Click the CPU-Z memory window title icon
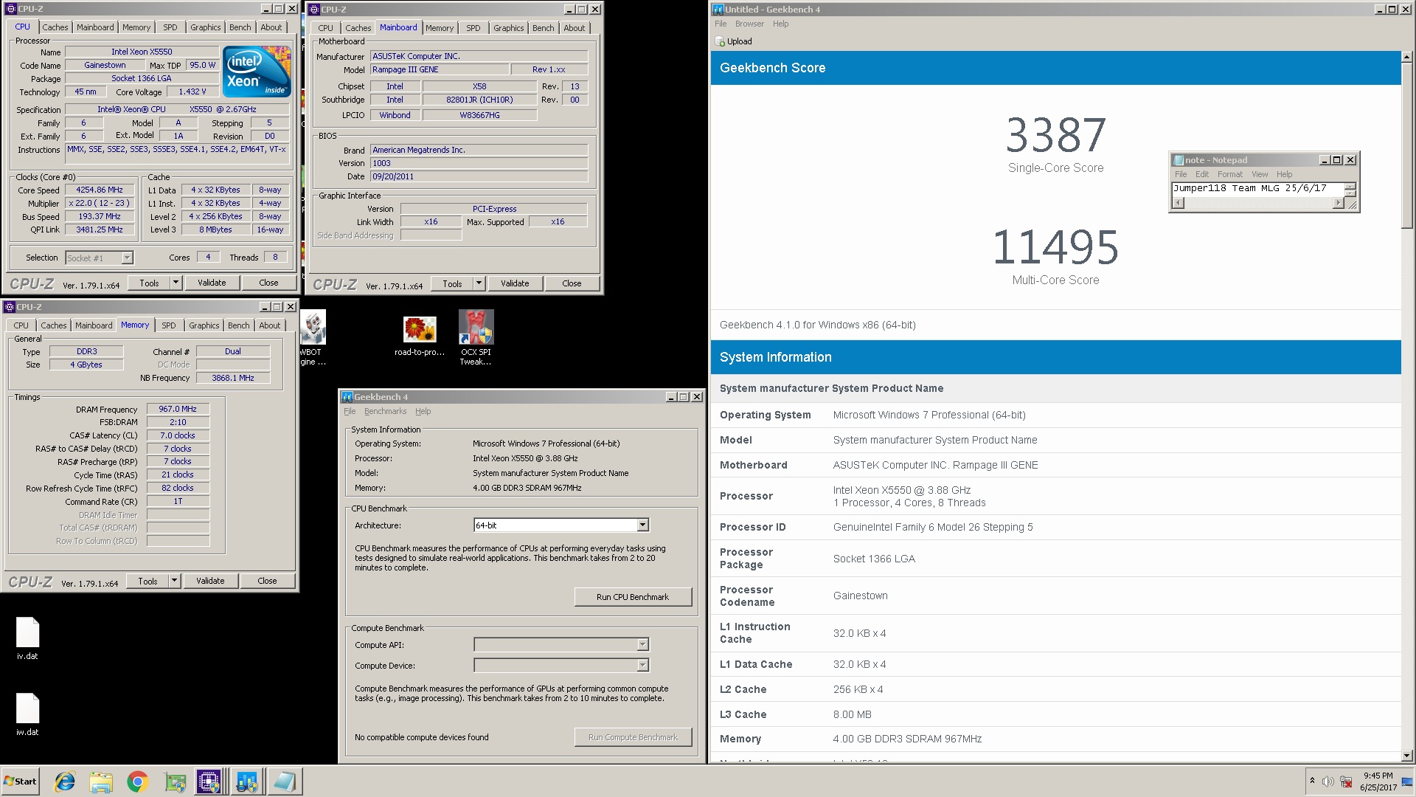The width and height of the screenshot is (1416, 797). [10, 307]
